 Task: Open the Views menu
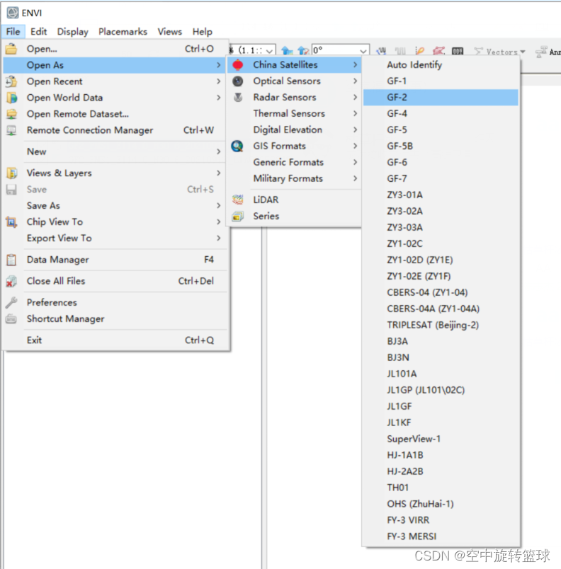[x=169, y=32]
